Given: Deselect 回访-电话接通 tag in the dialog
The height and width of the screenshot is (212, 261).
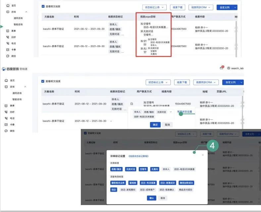Looking at the screenshot, I should pos(148,183).
